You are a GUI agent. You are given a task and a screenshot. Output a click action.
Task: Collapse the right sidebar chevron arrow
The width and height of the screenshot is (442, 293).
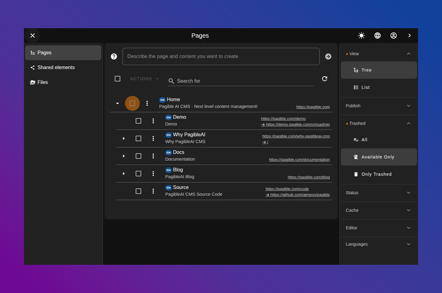tap(410, 36)
